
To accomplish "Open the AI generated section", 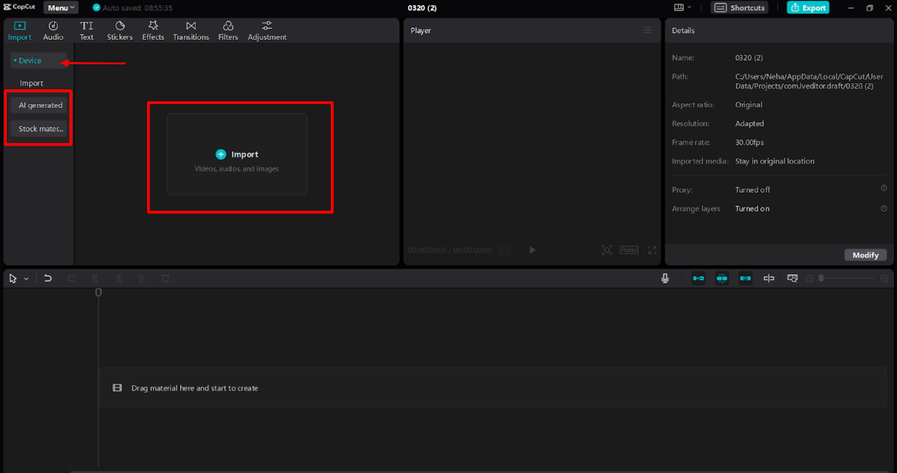I will click(39, 105).
